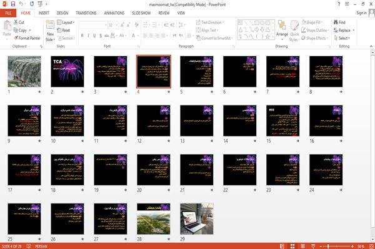375x249 pixels.
Task: Expand the Layout dropdown
Action: [x=66, y=22]
